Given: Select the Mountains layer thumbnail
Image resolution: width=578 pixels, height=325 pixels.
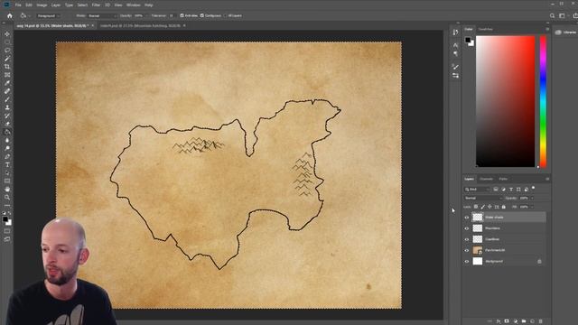Looking at the screenshot, I should pyautogui.click(x=478, y=228).
